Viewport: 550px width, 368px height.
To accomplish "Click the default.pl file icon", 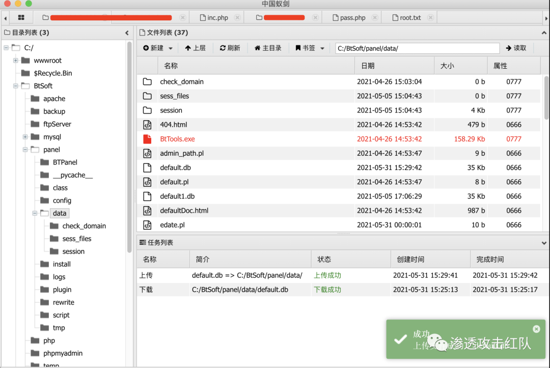I will (147, 182).
